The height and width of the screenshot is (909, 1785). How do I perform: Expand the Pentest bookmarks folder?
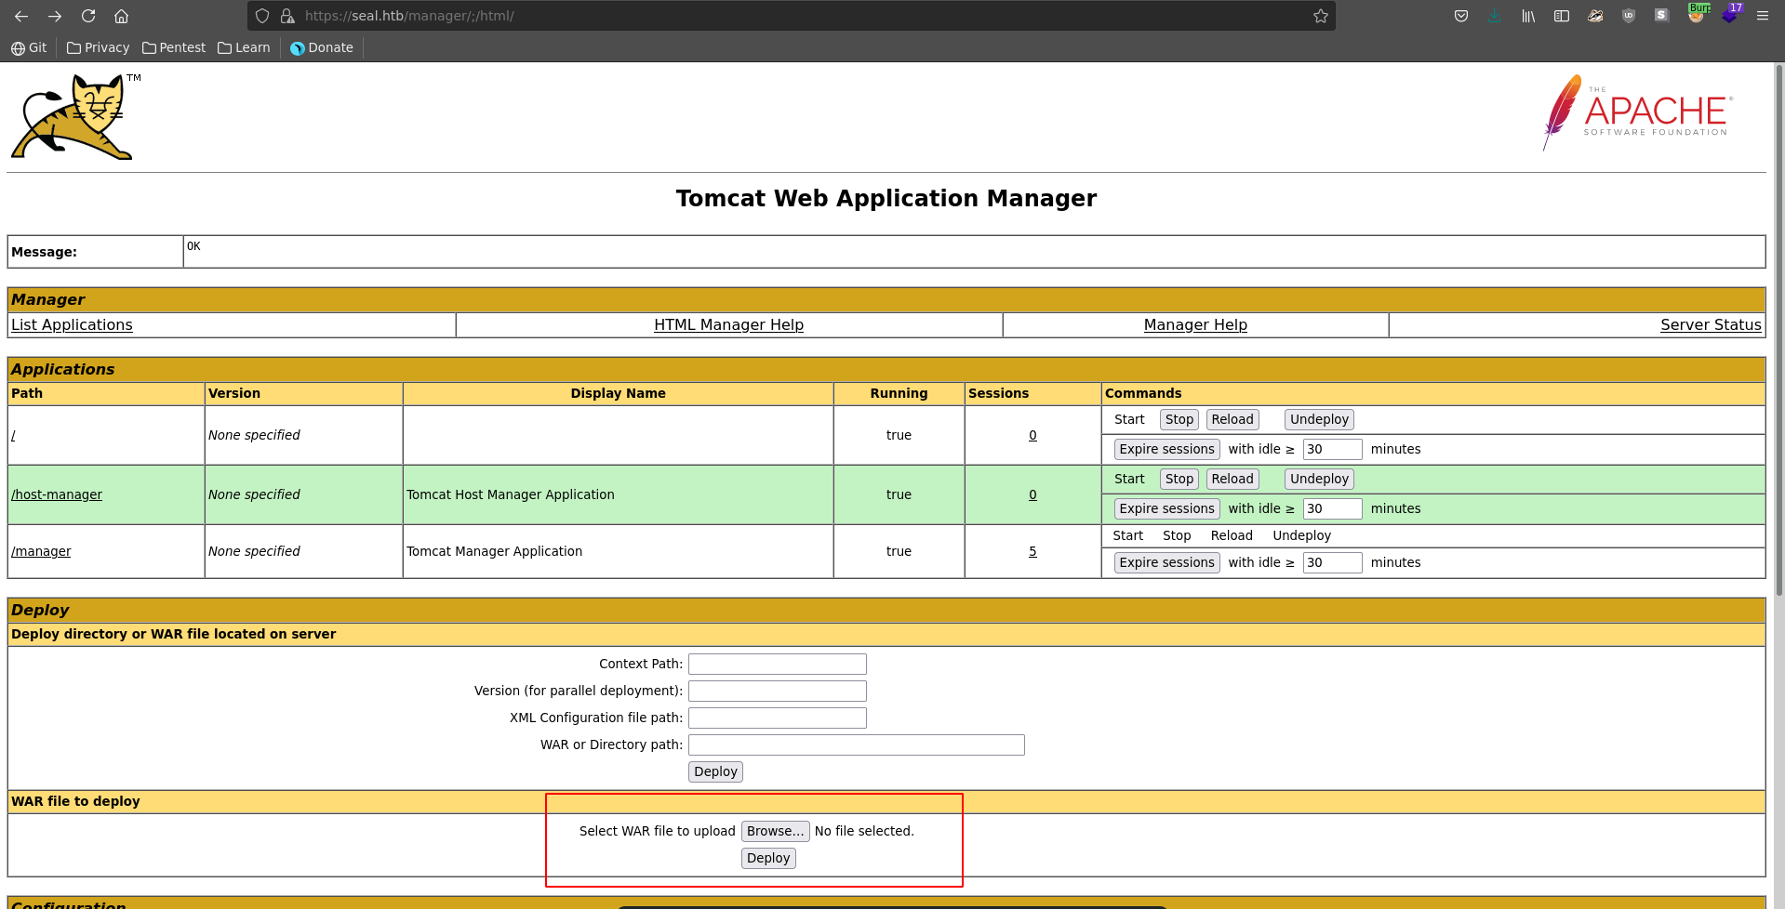[x=174, y=47]
